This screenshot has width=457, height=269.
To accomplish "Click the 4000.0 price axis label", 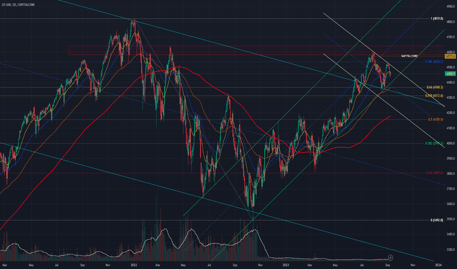I will pos(451,143).
